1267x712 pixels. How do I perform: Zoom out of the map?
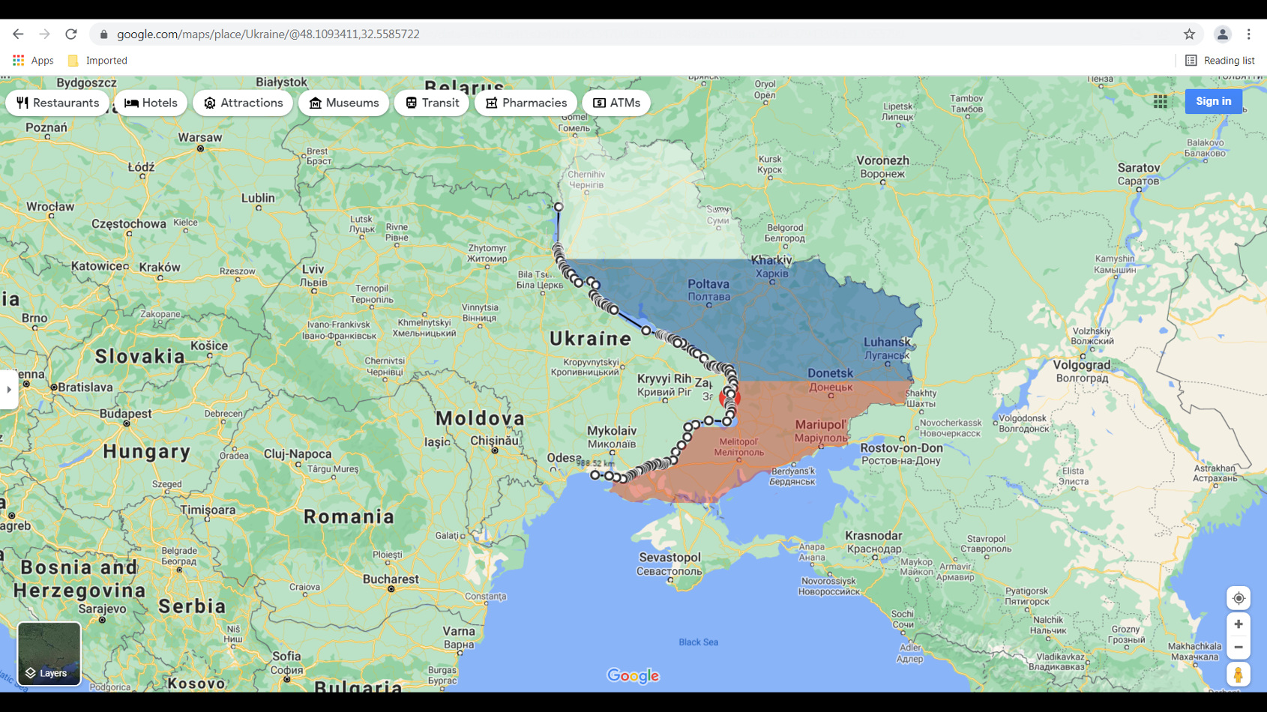coord(1239,648)
